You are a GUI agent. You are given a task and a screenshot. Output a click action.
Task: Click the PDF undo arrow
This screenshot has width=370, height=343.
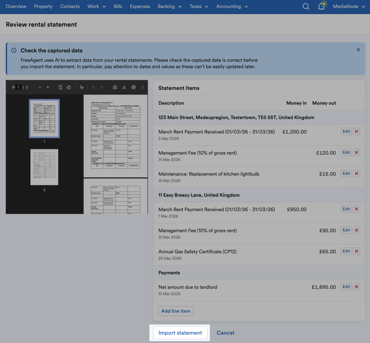(x=93, y=87)
